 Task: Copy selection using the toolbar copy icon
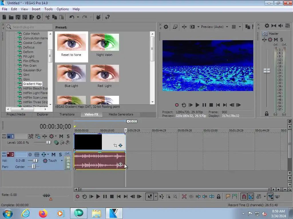(55, 17)
